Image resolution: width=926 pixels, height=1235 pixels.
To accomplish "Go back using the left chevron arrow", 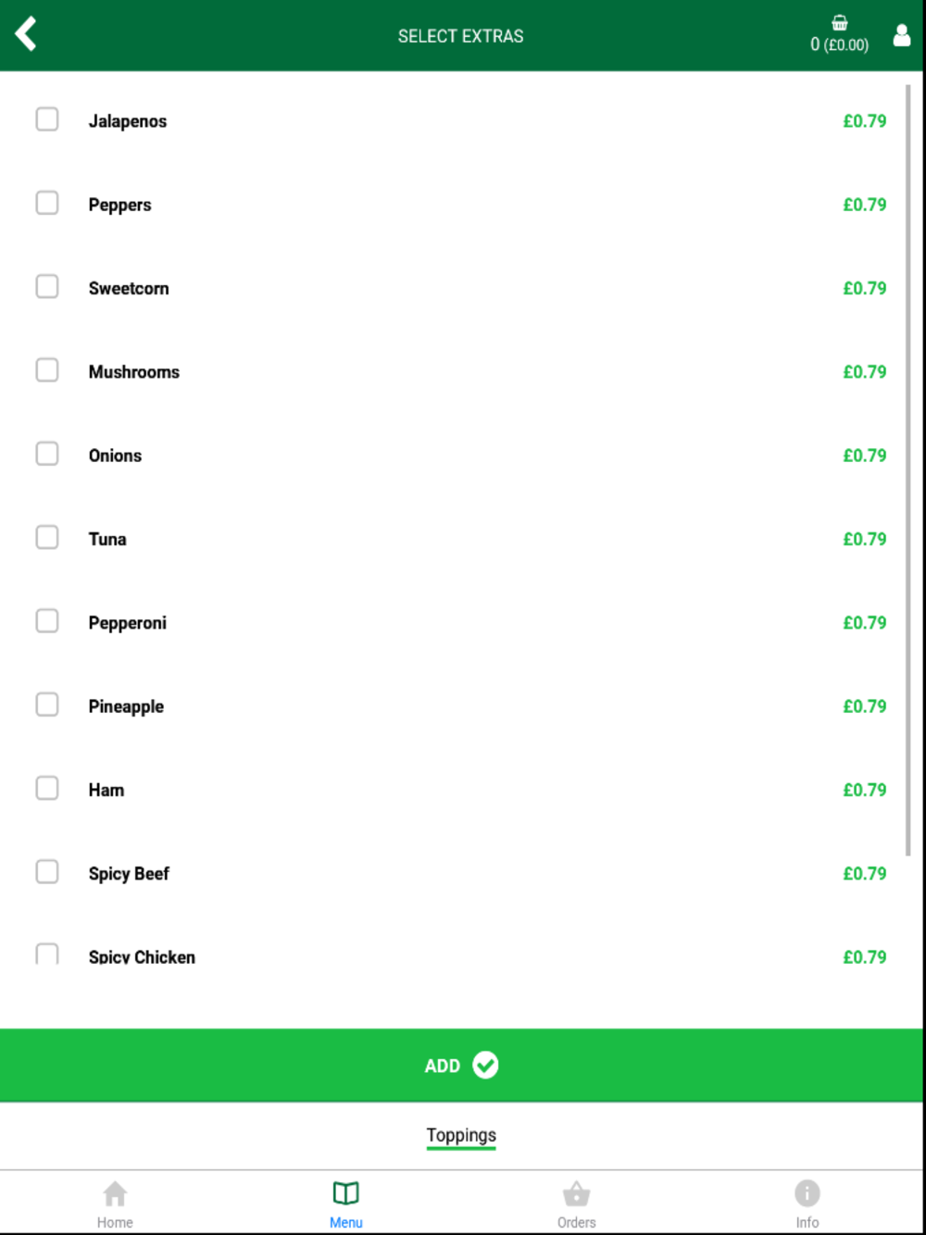I will point(26,34).
